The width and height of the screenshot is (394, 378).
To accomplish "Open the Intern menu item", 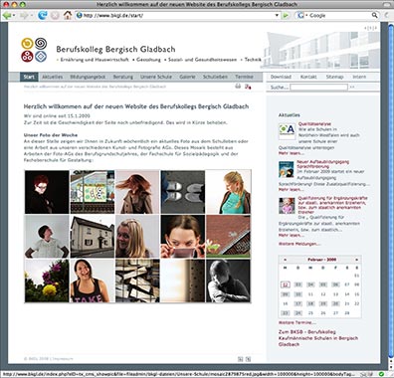I will 359,77.
